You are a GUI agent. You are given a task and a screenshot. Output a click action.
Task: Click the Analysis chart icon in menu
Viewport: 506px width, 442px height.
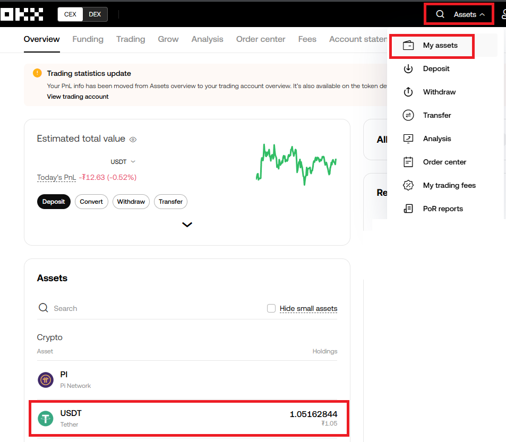[x=408, y=138]
